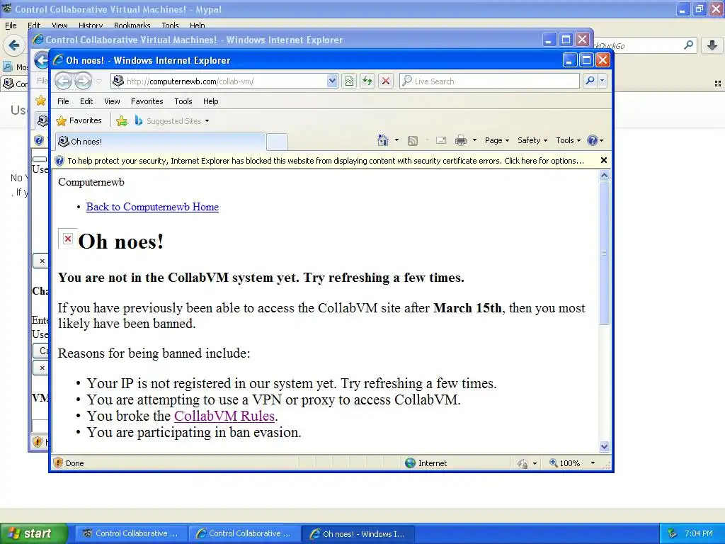Open Bookmarks menu in Mypal window
Screen dimensions: 725x544
tap(132, 25)
